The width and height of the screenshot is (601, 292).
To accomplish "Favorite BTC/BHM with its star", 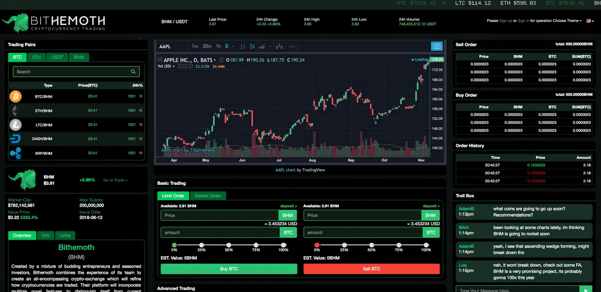I will [140, 96].
